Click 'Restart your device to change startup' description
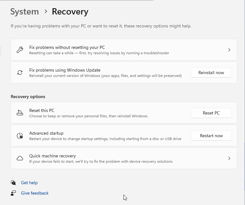Image resolution: width=245 pixels, height=205 pixels. pyautogui.click(x=105, y=139)
